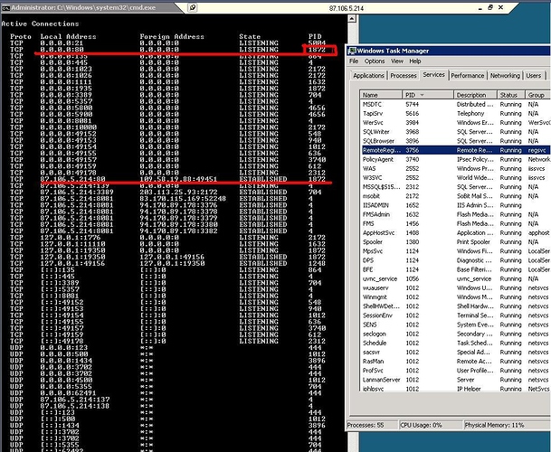Click the CPU Usage: 0% status entry
This screenshot has width=551, height=452.
tap(431, 425)
